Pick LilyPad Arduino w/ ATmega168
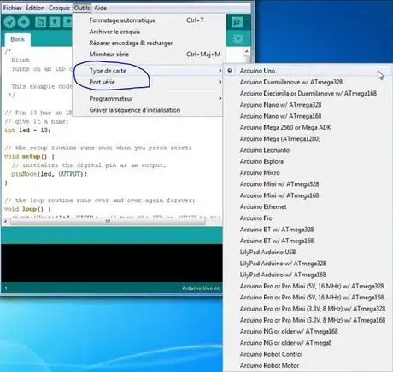 (308, 275)
